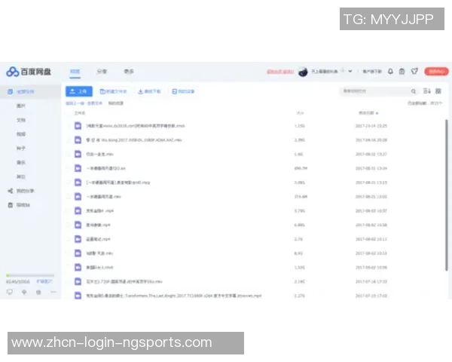The height and width of the screenshot is (362, 452).
Task: Click the Baidu Netdisk cloud logo
Action: click(x=12, y=72)
